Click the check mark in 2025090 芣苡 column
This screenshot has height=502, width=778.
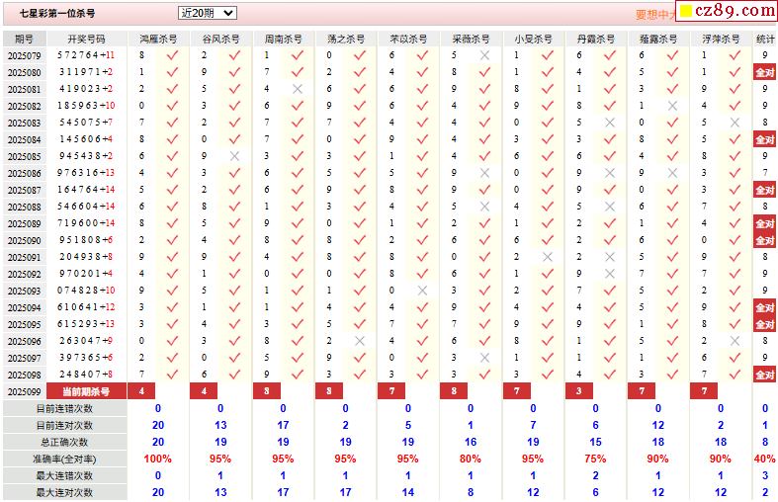coord(422,240)
